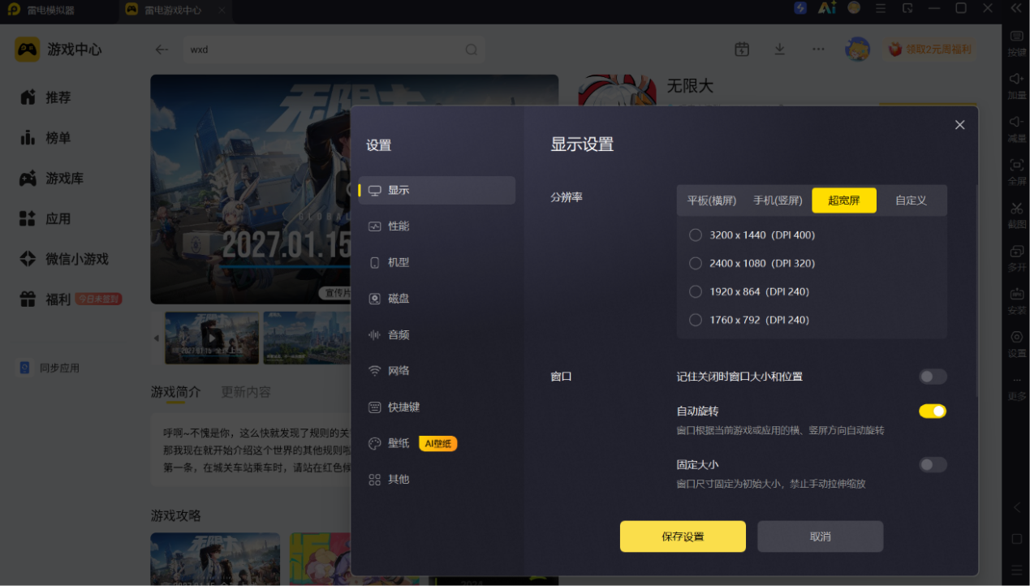Open the 性能 performance settings section
The height and width of the screenshot is (586, 1030).
437,226
